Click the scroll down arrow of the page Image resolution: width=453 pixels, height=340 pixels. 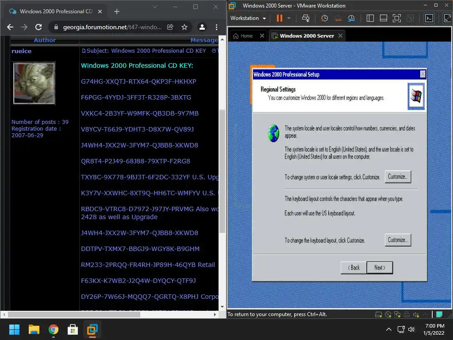click(x=222, y=307)
